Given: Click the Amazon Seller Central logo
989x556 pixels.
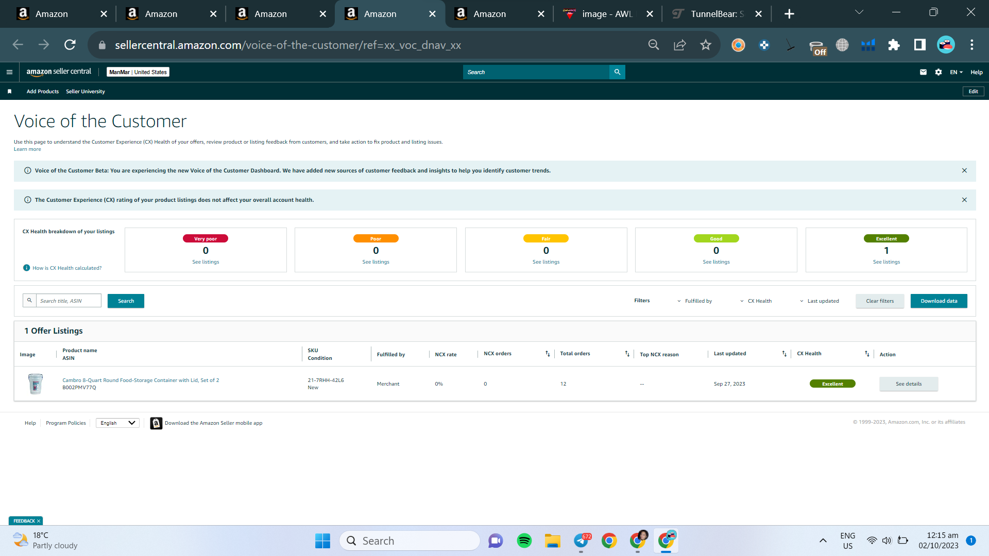Looking at the screenshot, I should [59, 72].
